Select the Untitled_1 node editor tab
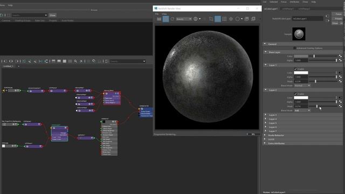Image resolution: width=345 pixels, height=194 pixels. point(9,66)
